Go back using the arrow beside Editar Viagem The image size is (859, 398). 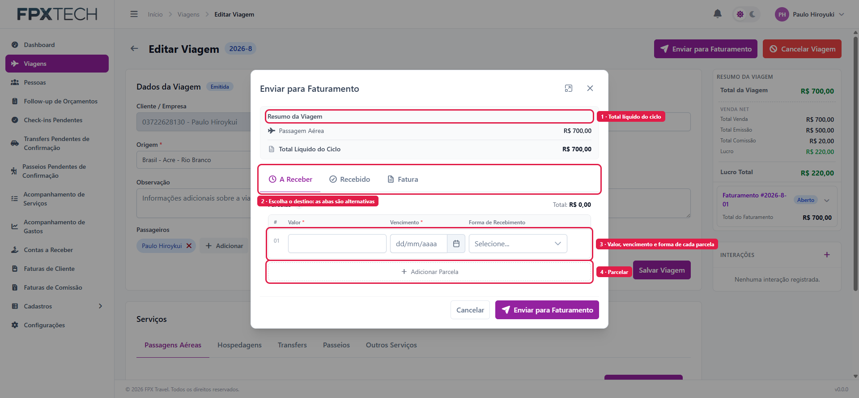tap(134, 48)
